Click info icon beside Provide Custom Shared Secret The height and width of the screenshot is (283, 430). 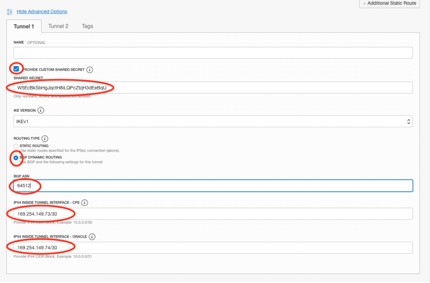coord(90,70)
